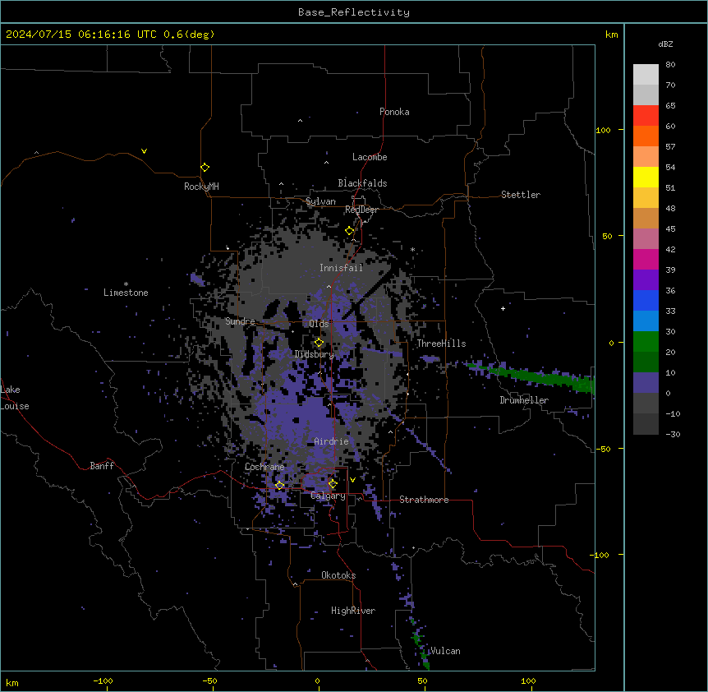Click the yellow diamond marker above Didsbury
The image size is (708, 692).
(x=319, y=343)
